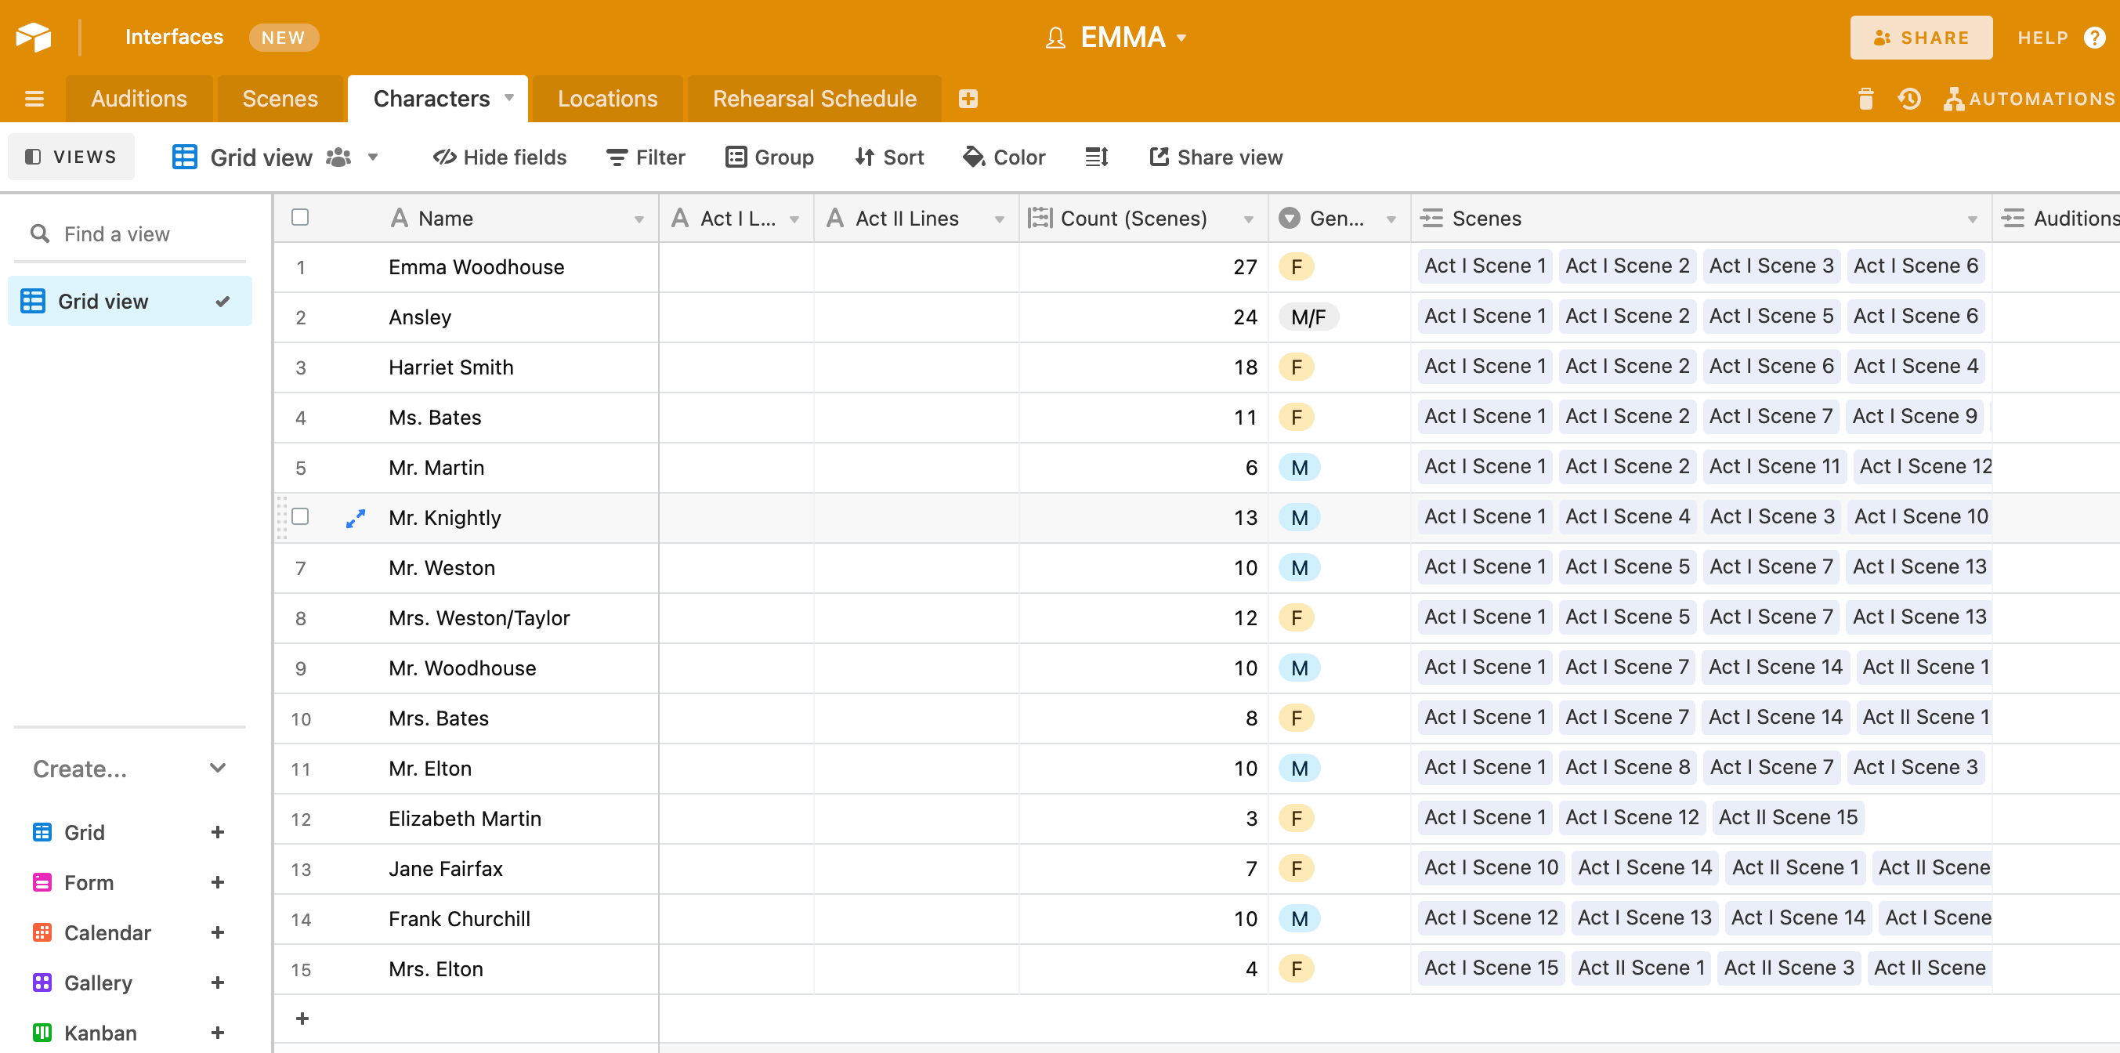Click Share view
This screenshot has height=1053, width=2120.
tap(1216, 157)
